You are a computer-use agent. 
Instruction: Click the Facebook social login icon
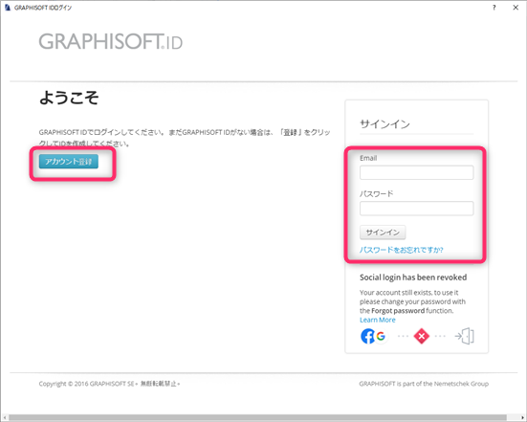click(367, 336)
